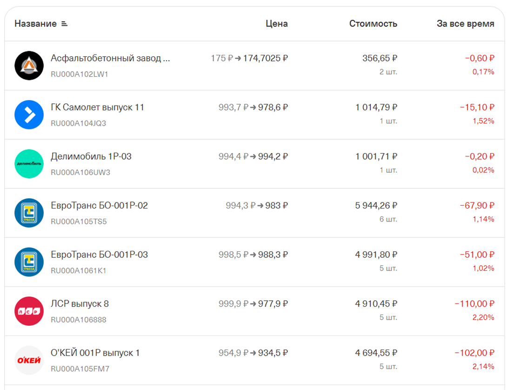The image size is (507, 390).
Task: Click the О'КЕЙ logo icon
Action: click(29, 360)
